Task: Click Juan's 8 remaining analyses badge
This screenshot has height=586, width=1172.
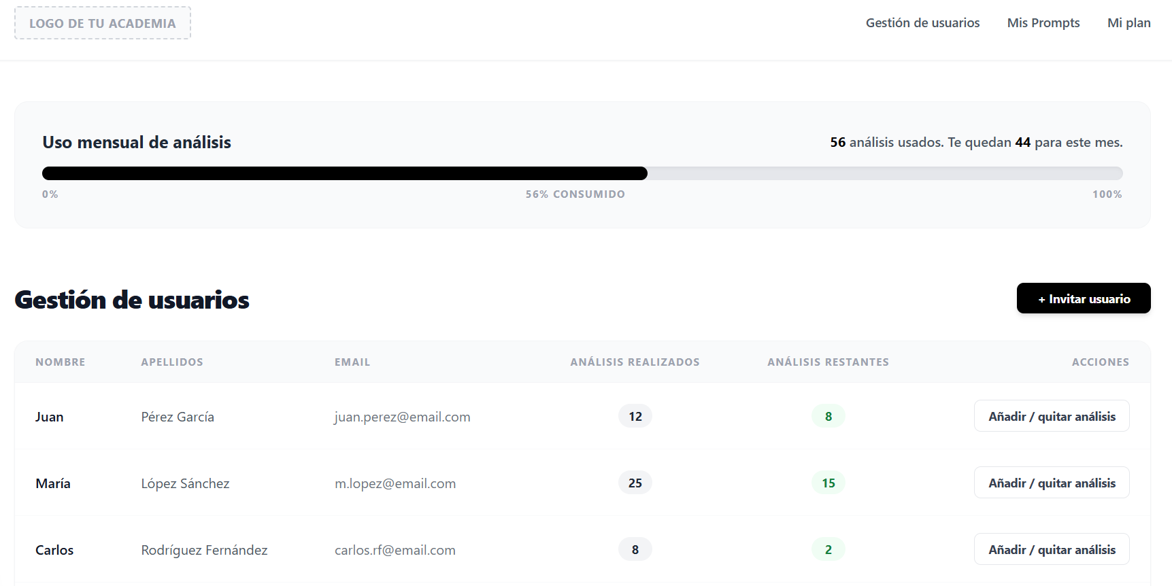Action: pos(828,416)
